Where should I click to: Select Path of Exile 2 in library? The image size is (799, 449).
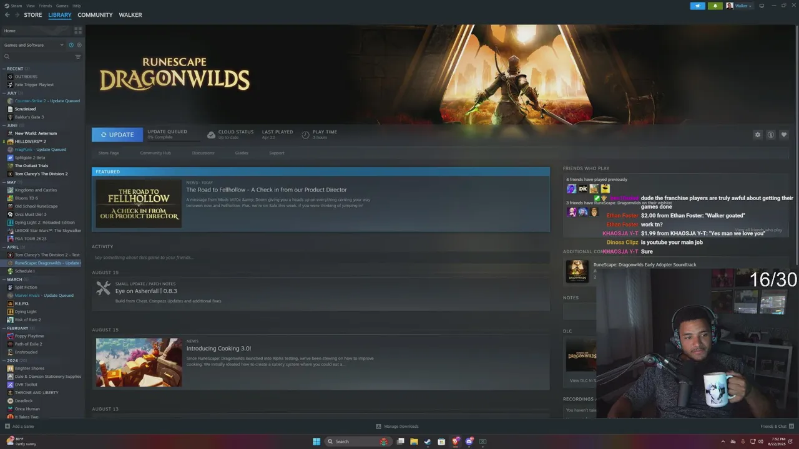[29, 344]
